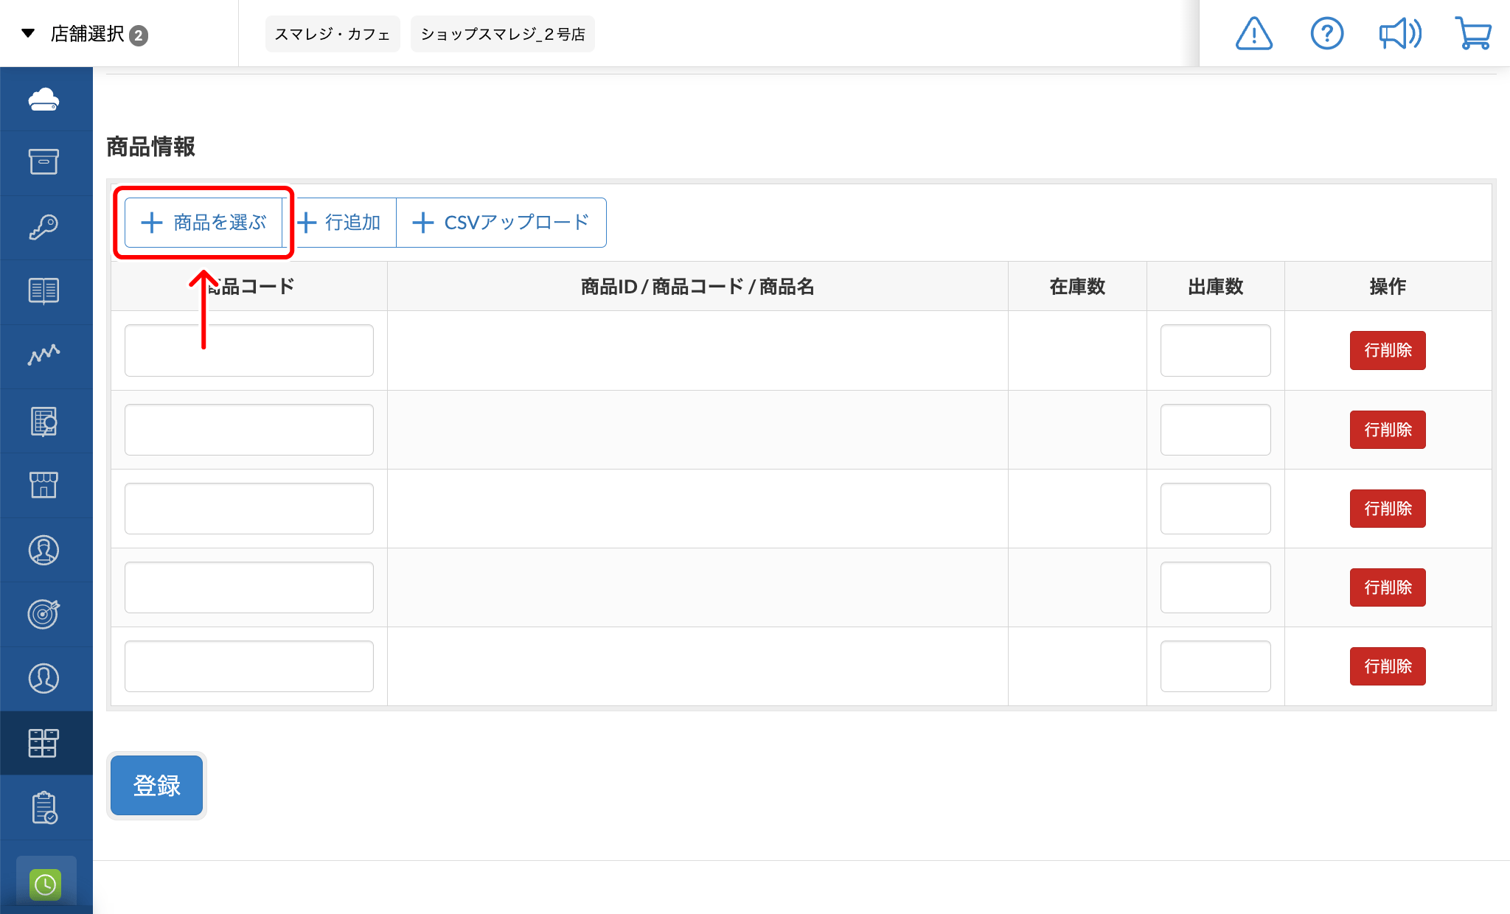Screen dimensions: 1510x914
Task: Click the 商品ID/商品コード/商品名 column header
Action: click(697, 287)
